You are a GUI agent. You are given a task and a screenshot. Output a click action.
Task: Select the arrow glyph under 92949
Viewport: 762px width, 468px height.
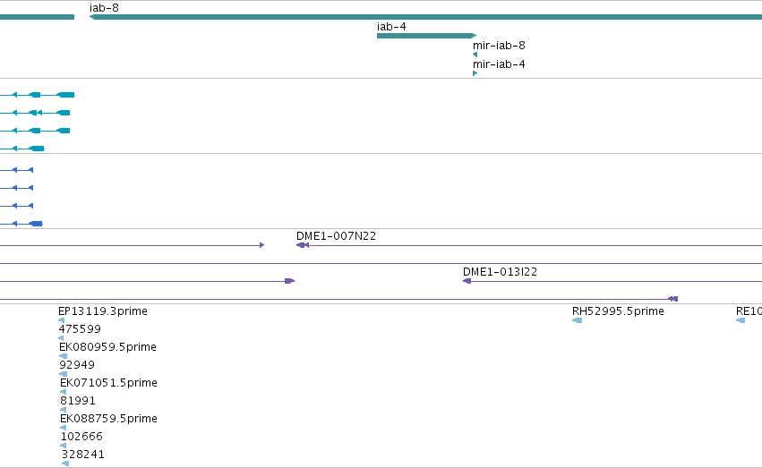(63, 374)
